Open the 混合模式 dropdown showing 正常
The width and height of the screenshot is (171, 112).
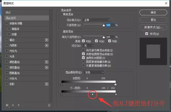96,20
